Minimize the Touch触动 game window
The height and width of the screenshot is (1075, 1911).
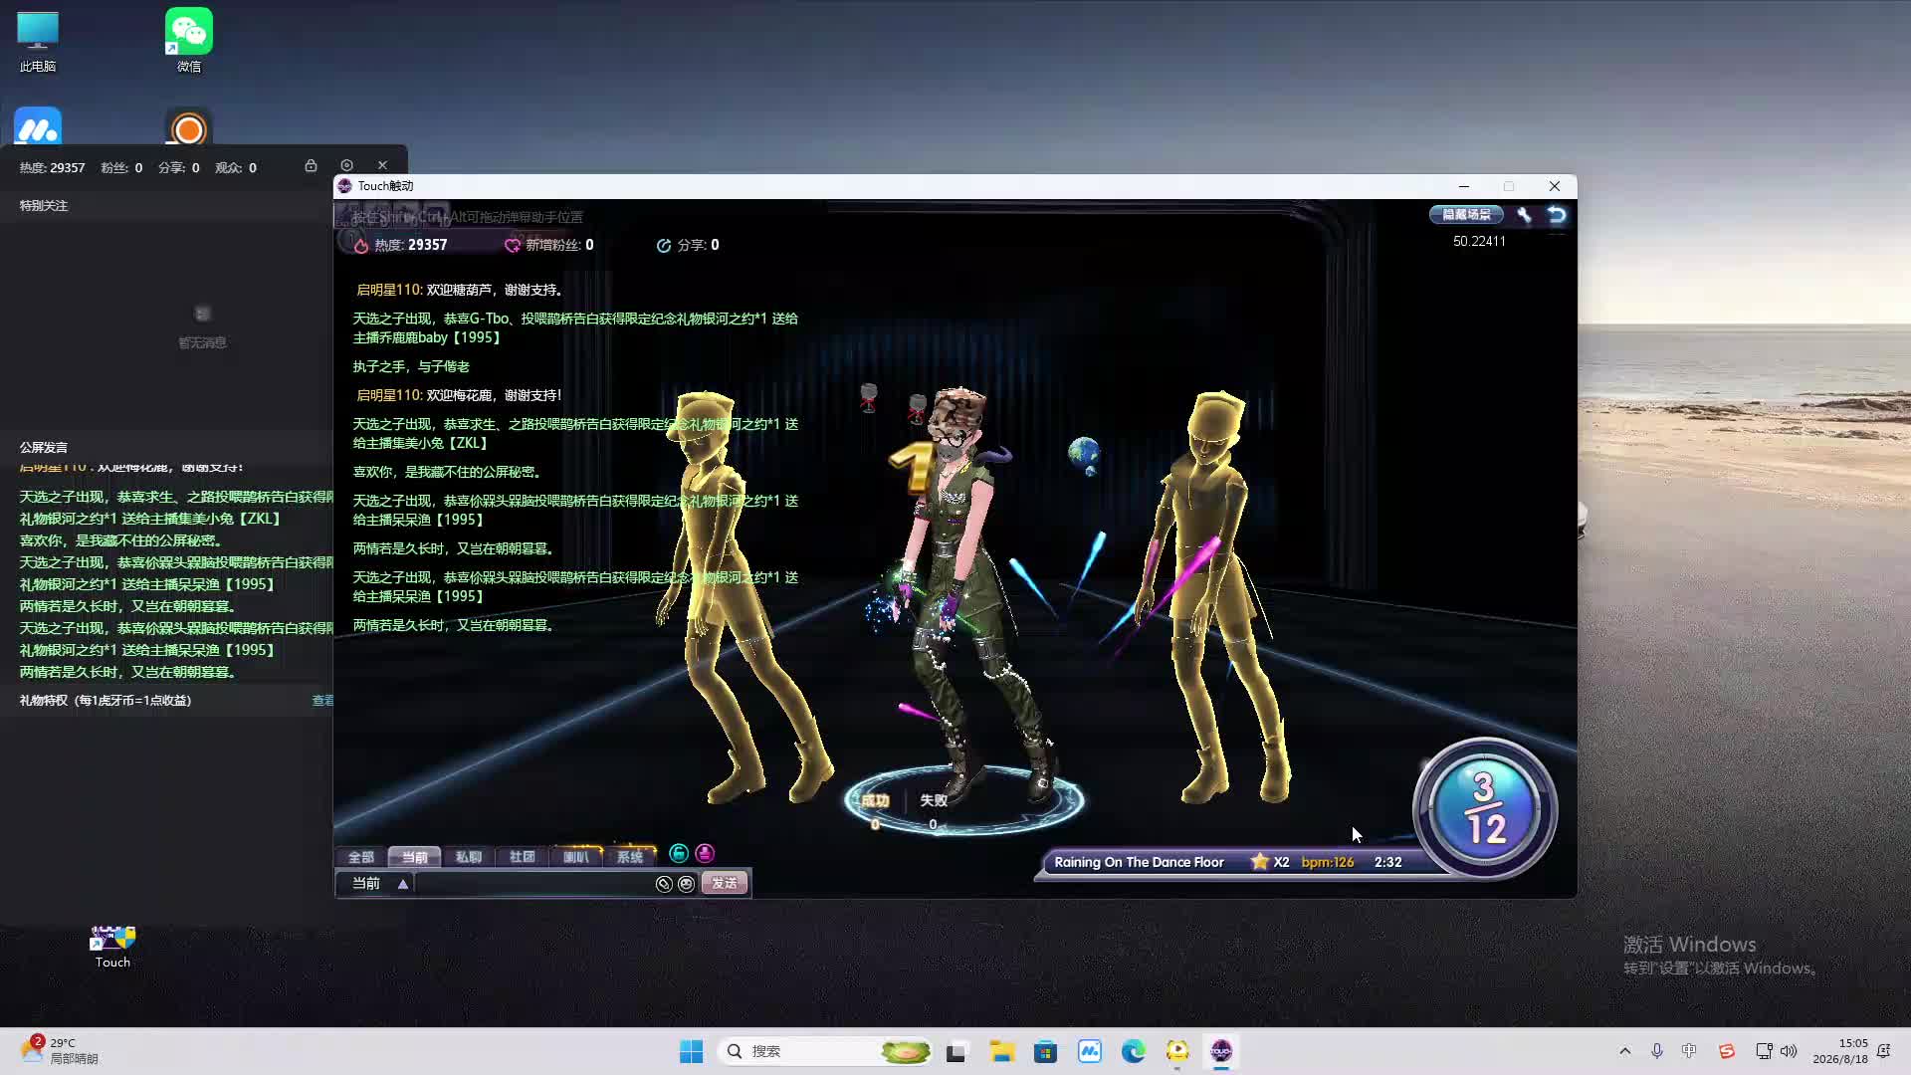click(1464, 186)
